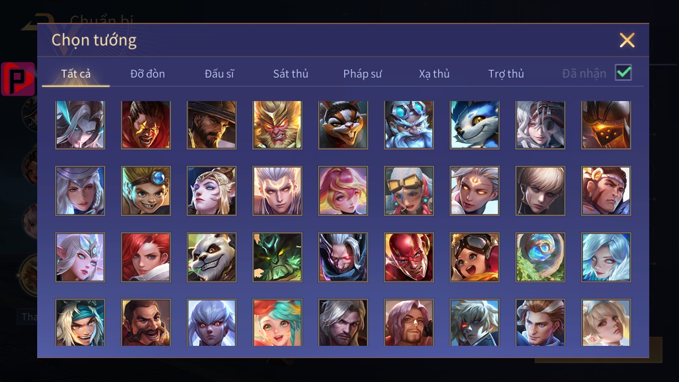Screen dimensions: 679x382
Task: Select the golden monkey king hero portrait
Action: pos(277,124)
